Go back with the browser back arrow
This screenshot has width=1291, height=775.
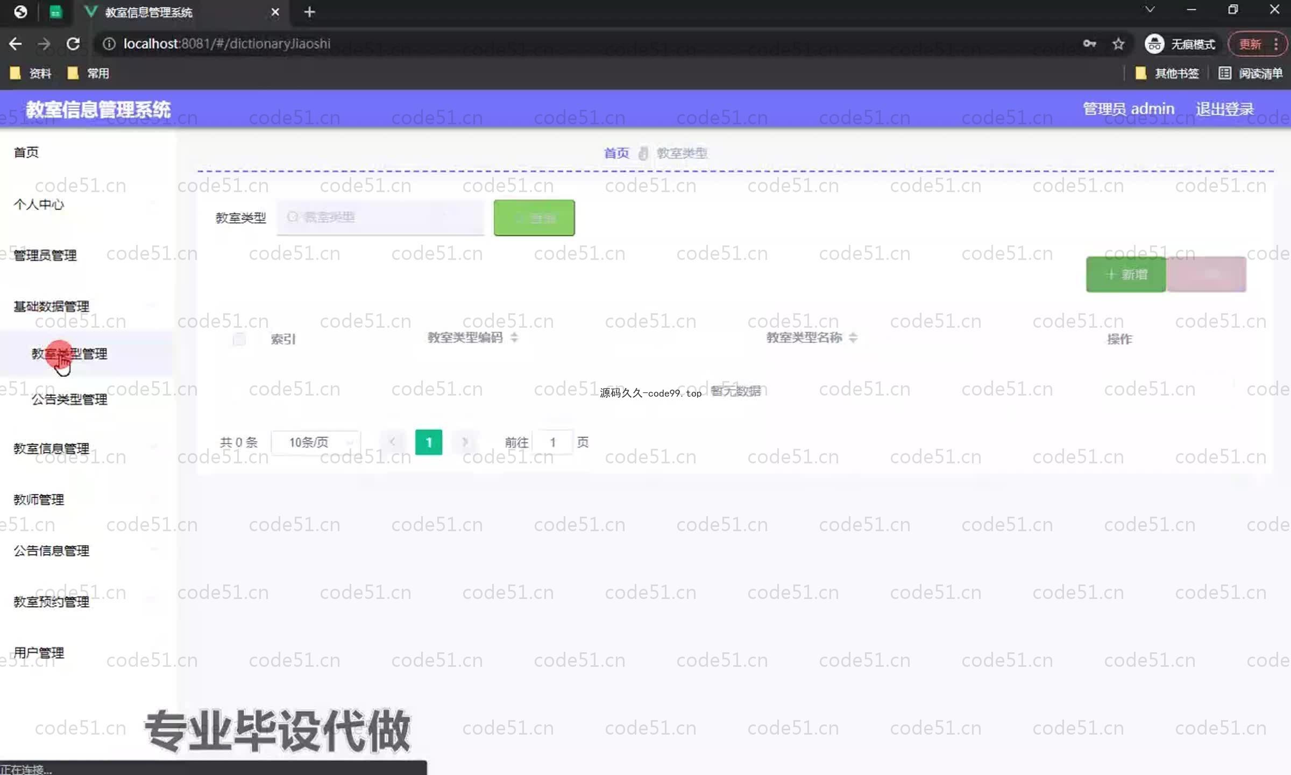tap(15, 44)
